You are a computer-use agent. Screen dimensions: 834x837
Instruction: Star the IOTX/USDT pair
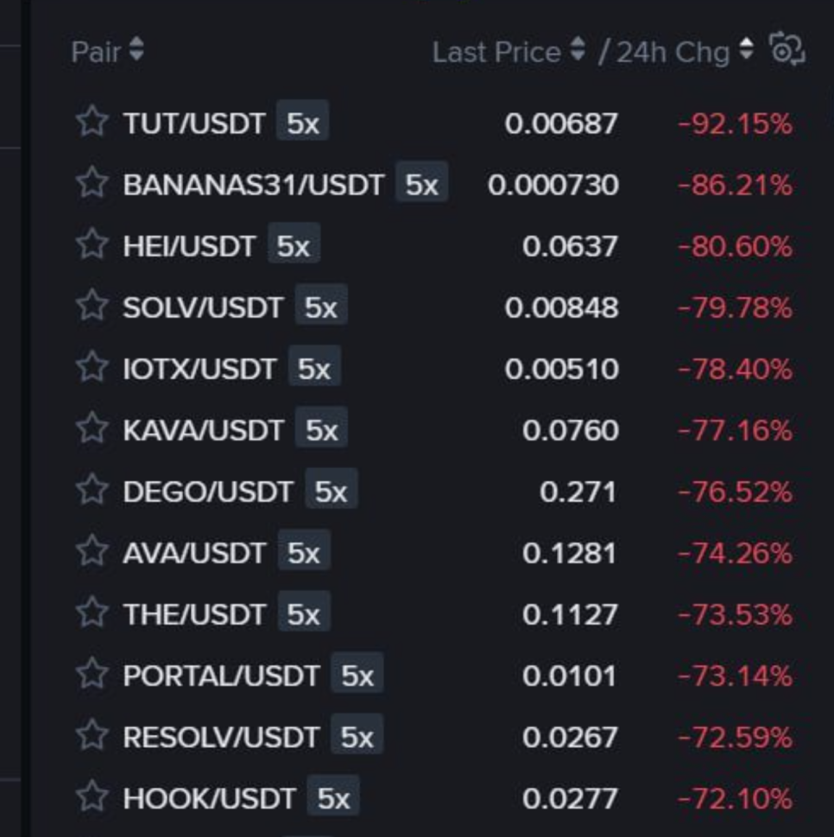(91, 369)
